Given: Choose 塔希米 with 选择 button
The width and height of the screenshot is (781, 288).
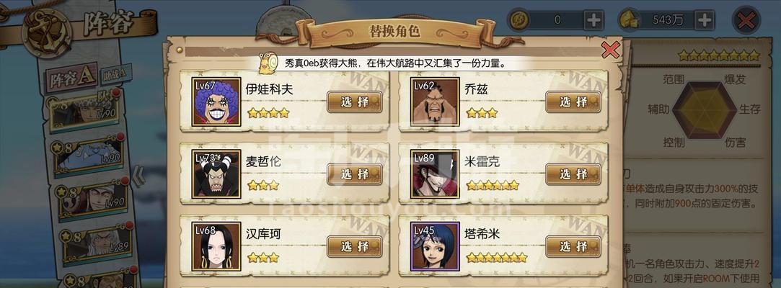Looking at the screenshot, I should pyautogui.click(x=573, y=246).
